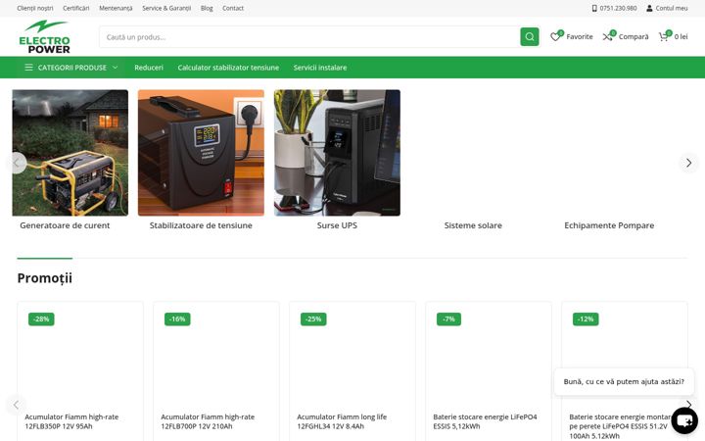Focus the Caută un produs search field

click(x=309, y=37)
